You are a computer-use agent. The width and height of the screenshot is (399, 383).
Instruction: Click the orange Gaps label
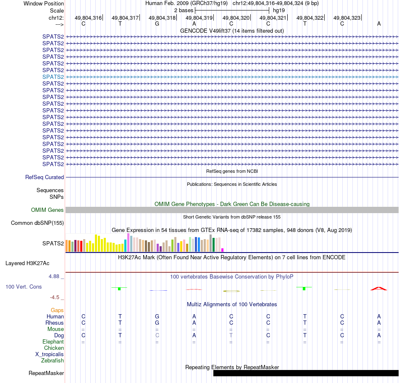pos(57,310)
